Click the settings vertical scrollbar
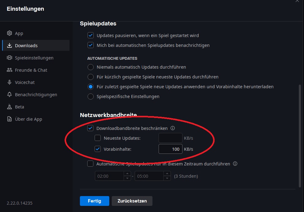 point(300,136)
